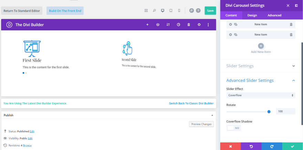This screenshot has width=303, height=150.
Task: Click the second New Item label
Action: point(261,34)
